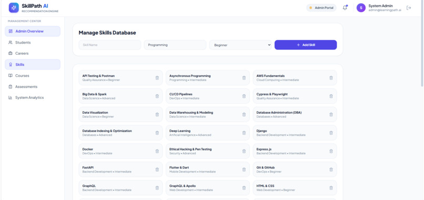Click the Add Skill button
The image size is (424, 200).
[x=306, y=45]
